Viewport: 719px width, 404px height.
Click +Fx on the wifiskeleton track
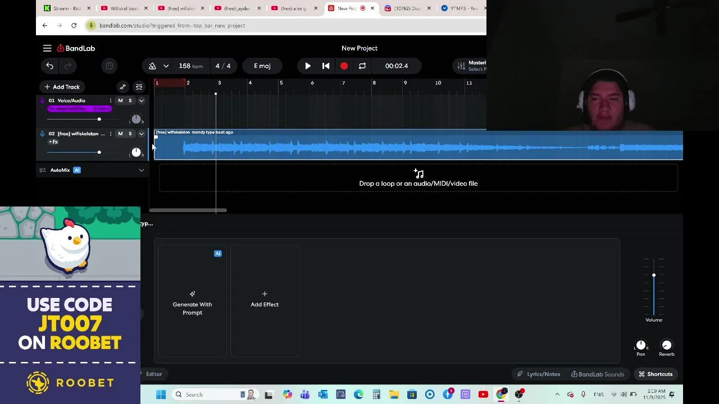53,142
